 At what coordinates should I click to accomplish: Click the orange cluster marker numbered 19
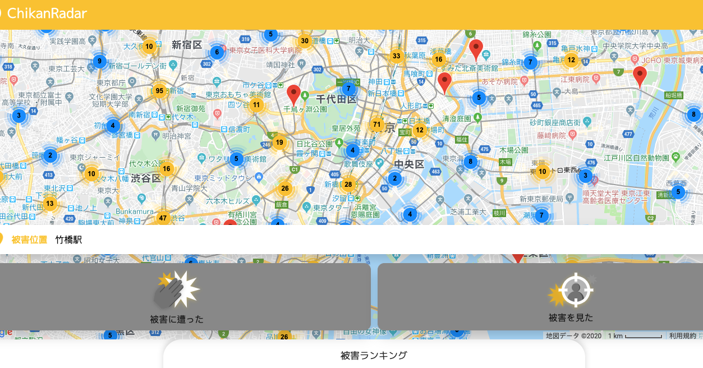(279, 142)
